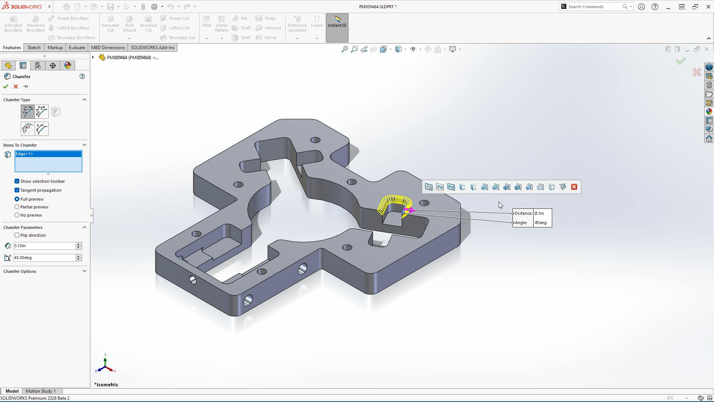Click the 0.10in distance input field
Image resolution: width=714 pixels, height=402 pixels.
click(44, 246)
